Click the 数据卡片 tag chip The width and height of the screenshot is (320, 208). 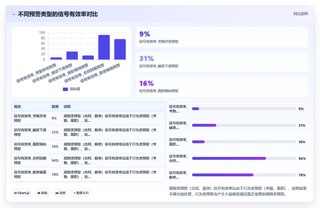click(81, 193)
